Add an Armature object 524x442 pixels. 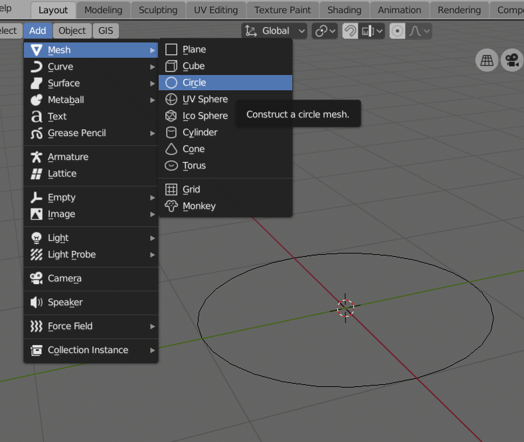click(x=91, y=157)
